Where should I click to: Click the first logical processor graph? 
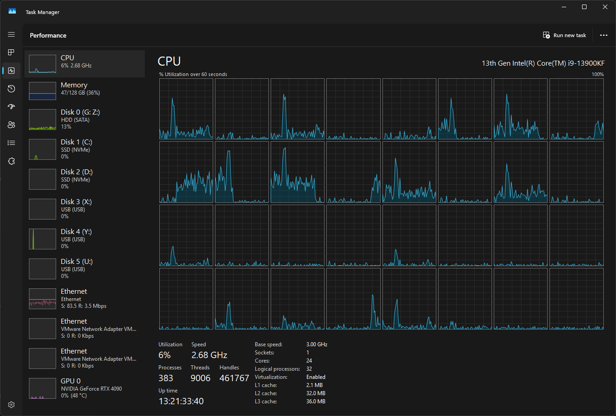coord(186,109)
